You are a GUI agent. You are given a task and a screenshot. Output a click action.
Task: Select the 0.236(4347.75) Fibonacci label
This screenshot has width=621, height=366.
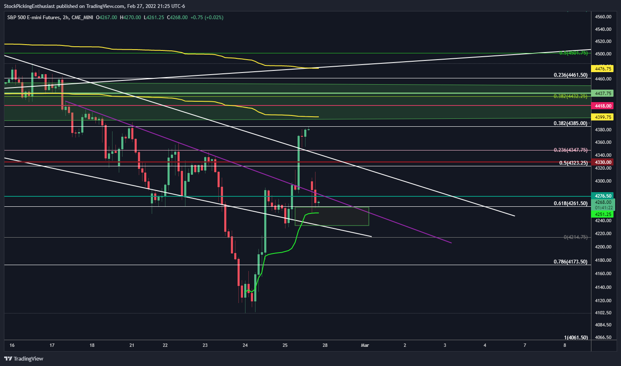tap(571, 150)
